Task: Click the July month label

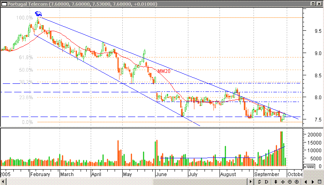Action: 193,174
